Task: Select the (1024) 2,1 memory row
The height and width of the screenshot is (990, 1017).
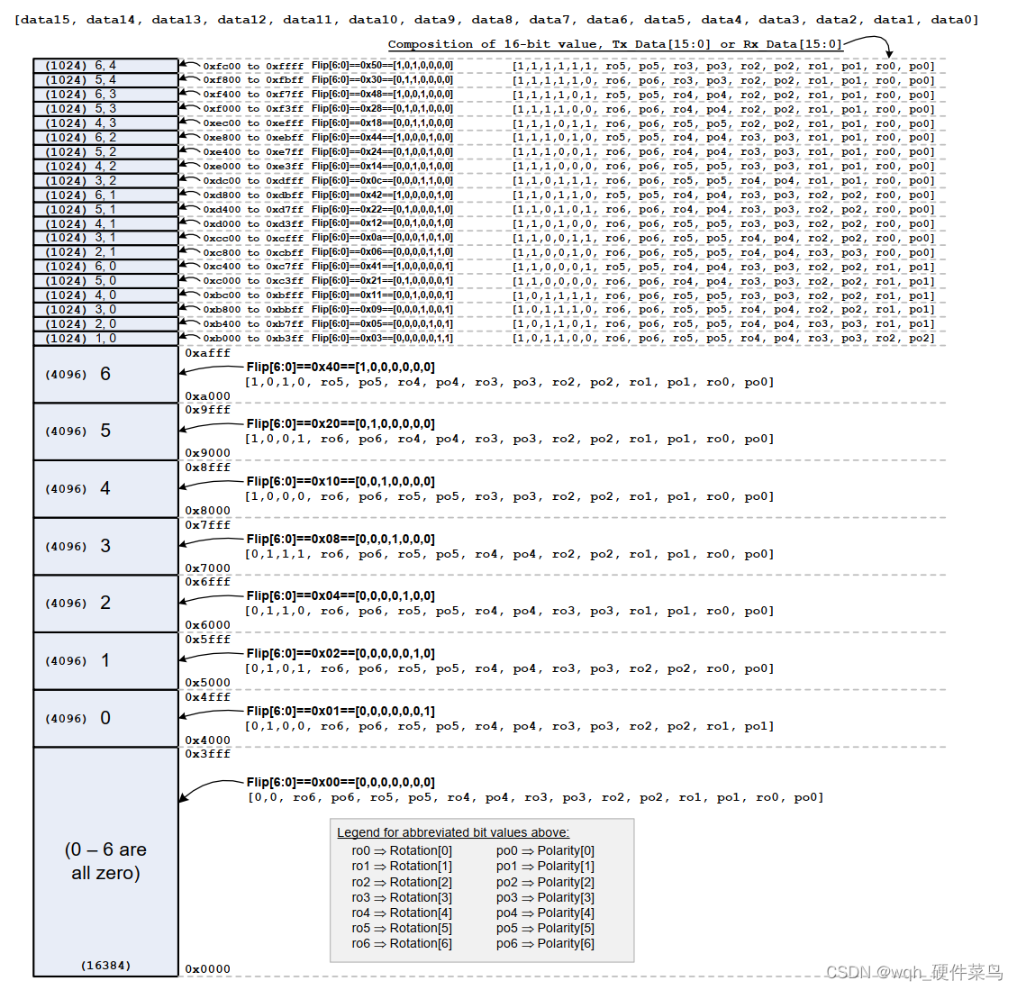Action: click(x=104, y=252)
